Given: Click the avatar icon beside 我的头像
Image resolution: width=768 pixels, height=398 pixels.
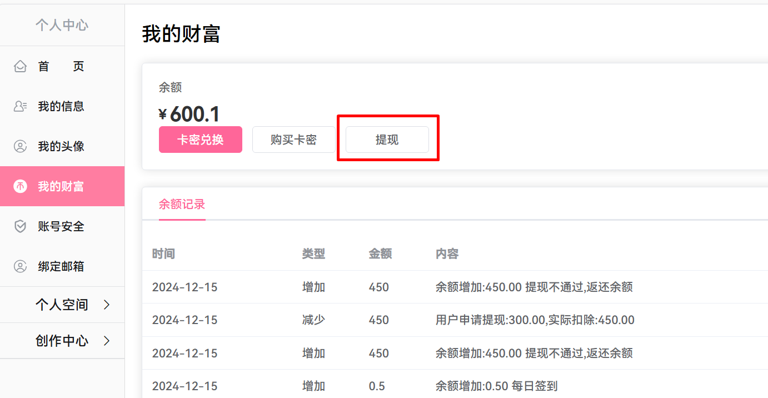Looking at the screenshot, I should click(x=21, y=146).
